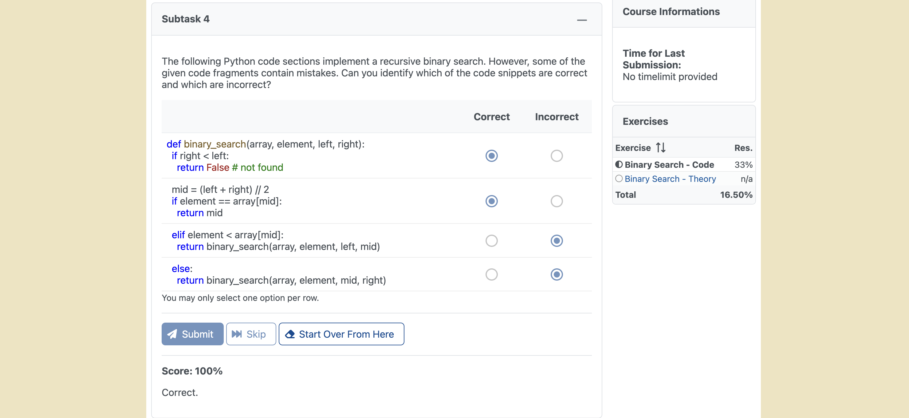Click the 33% result value
This screenshot has height=418, width=909.
point(743,165)
